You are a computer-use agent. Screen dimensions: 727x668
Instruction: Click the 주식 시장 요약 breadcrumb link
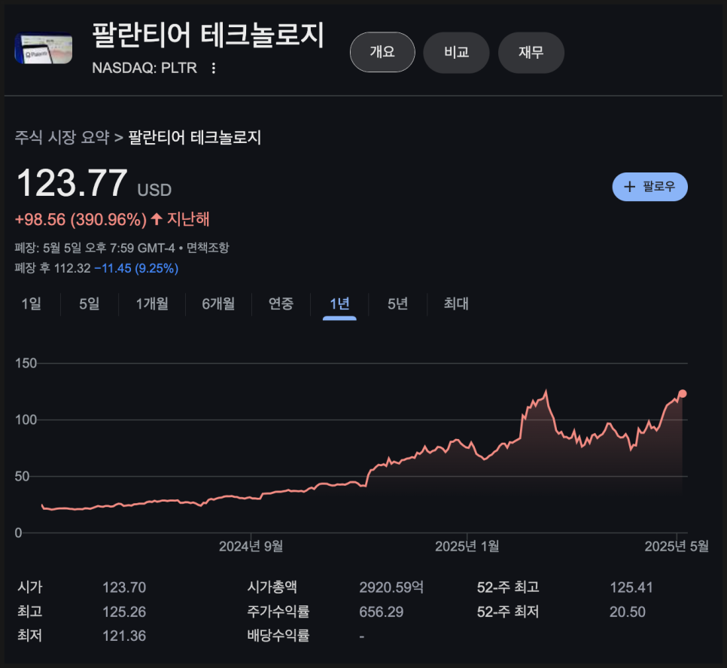pyautogui.click(x=62, y=137)
